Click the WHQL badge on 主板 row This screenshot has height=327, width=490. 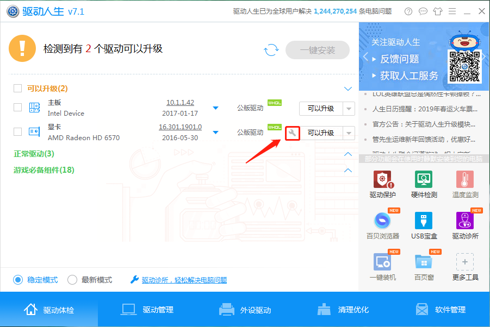(x=275, y=103)
